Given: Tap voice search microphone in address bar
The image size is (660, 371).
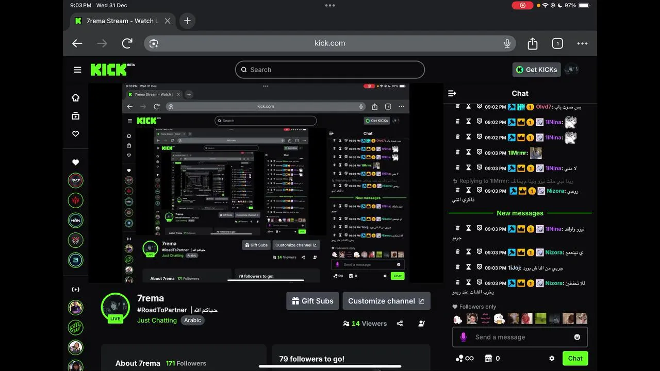Looking at the screenshot, I should click(507, 43).
